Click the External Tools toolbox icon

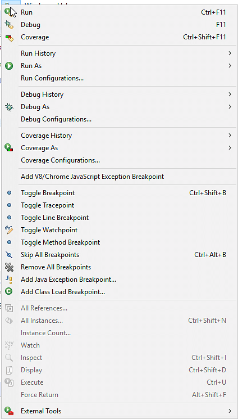(x=9, y=411)
